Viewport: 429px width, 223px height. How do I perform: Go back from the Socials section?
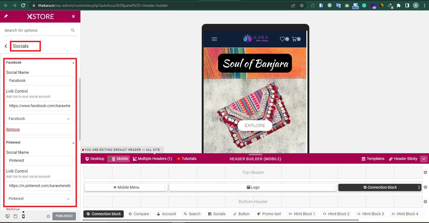pos(6,46)
